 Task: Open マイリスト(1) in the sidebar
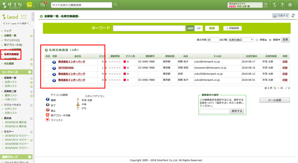pos(12,40)
